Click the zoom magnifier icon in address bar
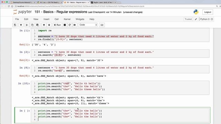The width and height of the screenshot is (221, 124). pos(217,6)
